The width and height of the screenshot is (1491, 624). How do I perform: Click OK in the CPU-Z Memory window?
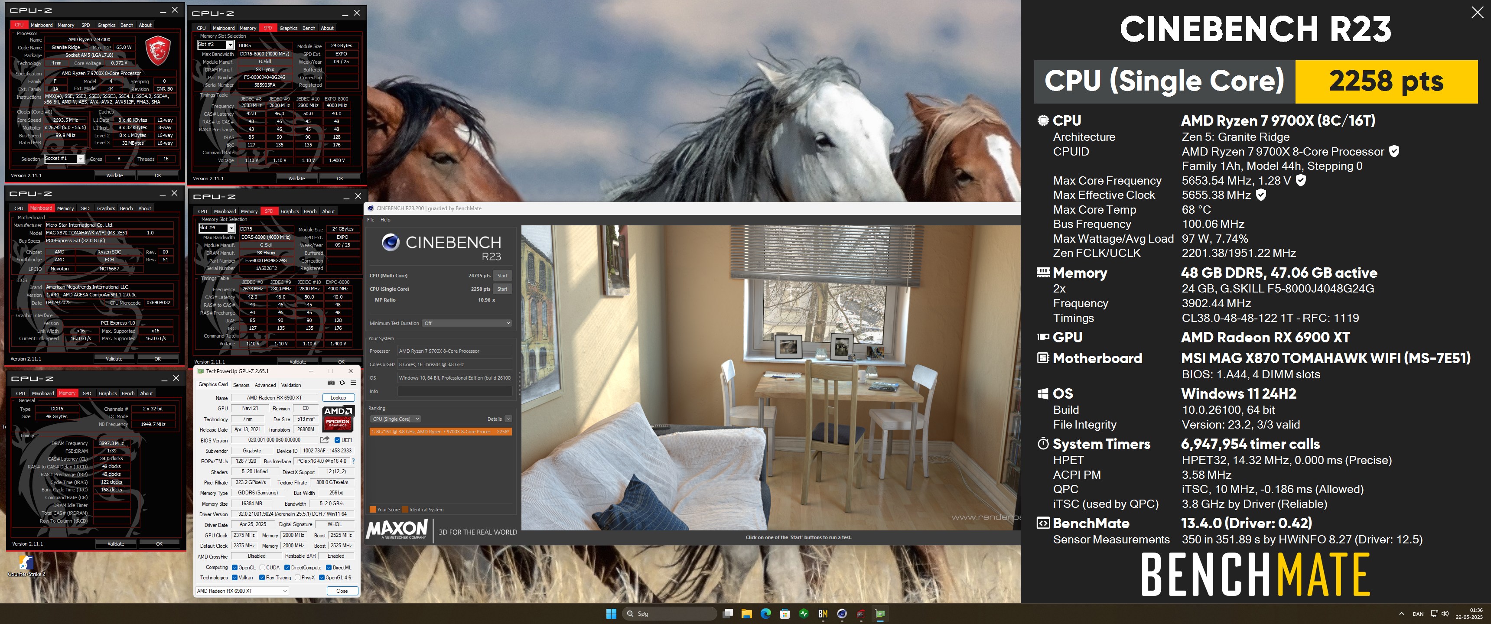(x=159, y=543)
